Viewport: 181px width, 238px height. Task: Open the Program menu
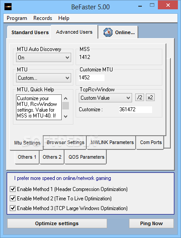(x=17, y=18)
